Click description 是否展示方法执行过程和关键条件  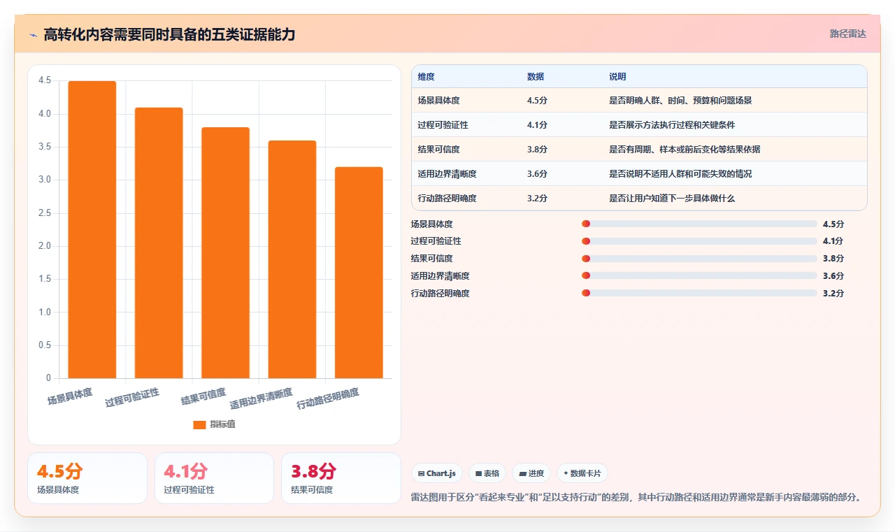pyautogui.click(x=672, y=125)
